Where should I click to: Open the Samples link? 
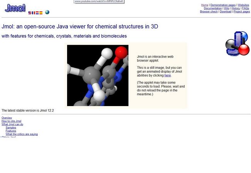[x=11, y=128]
